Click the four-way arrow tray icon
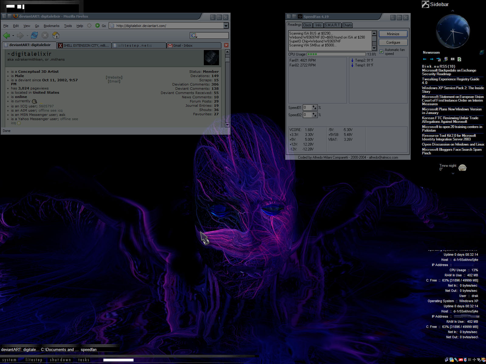The image size is (486, 364). click(x=474, y=360)
